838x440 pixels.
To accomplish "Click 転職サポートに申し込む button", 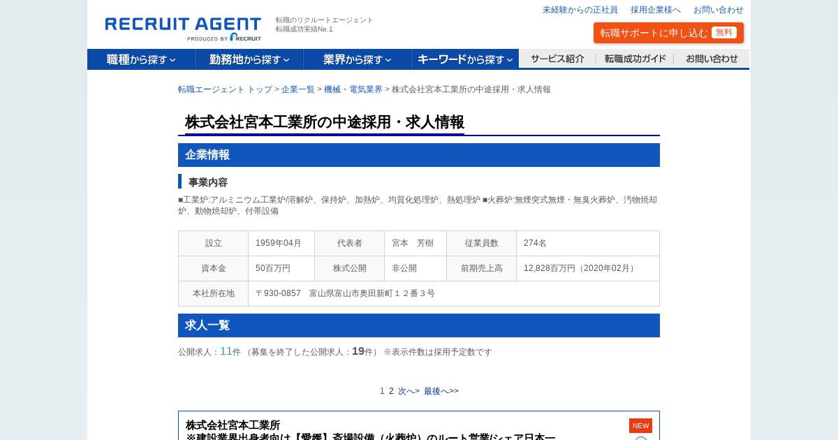I will (x=668, y=33).
